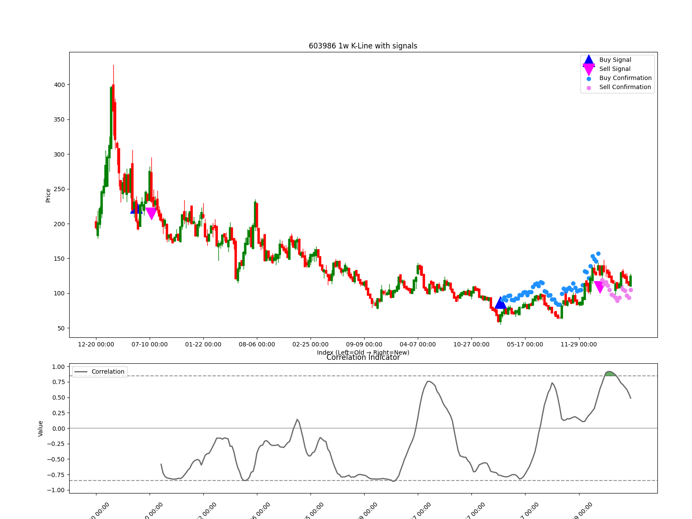The height and width of the screenshot is (519, 692).
Task: Click the 'Sell Signal' legend label
Action: [x=615, y=69]
